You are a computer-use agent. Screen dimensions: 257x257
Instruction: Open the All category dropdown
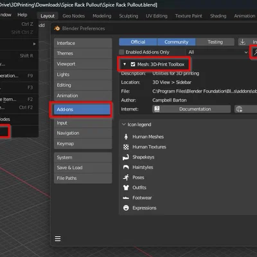[218, 52]
